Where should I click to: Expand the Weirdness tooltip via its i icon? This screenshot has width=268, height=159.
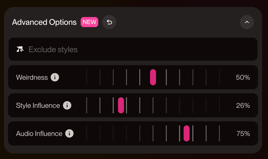(x=55, y=77)
